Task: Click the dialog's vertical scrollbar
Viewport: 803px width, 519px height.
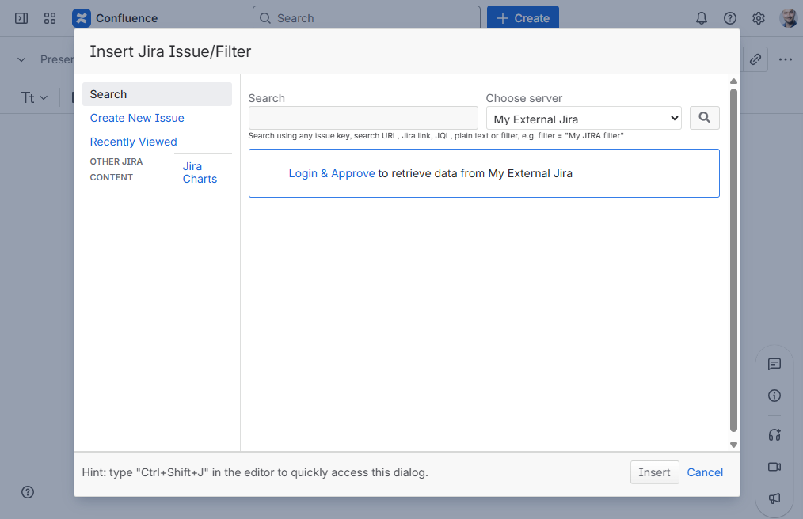Action: pos(733,261)
